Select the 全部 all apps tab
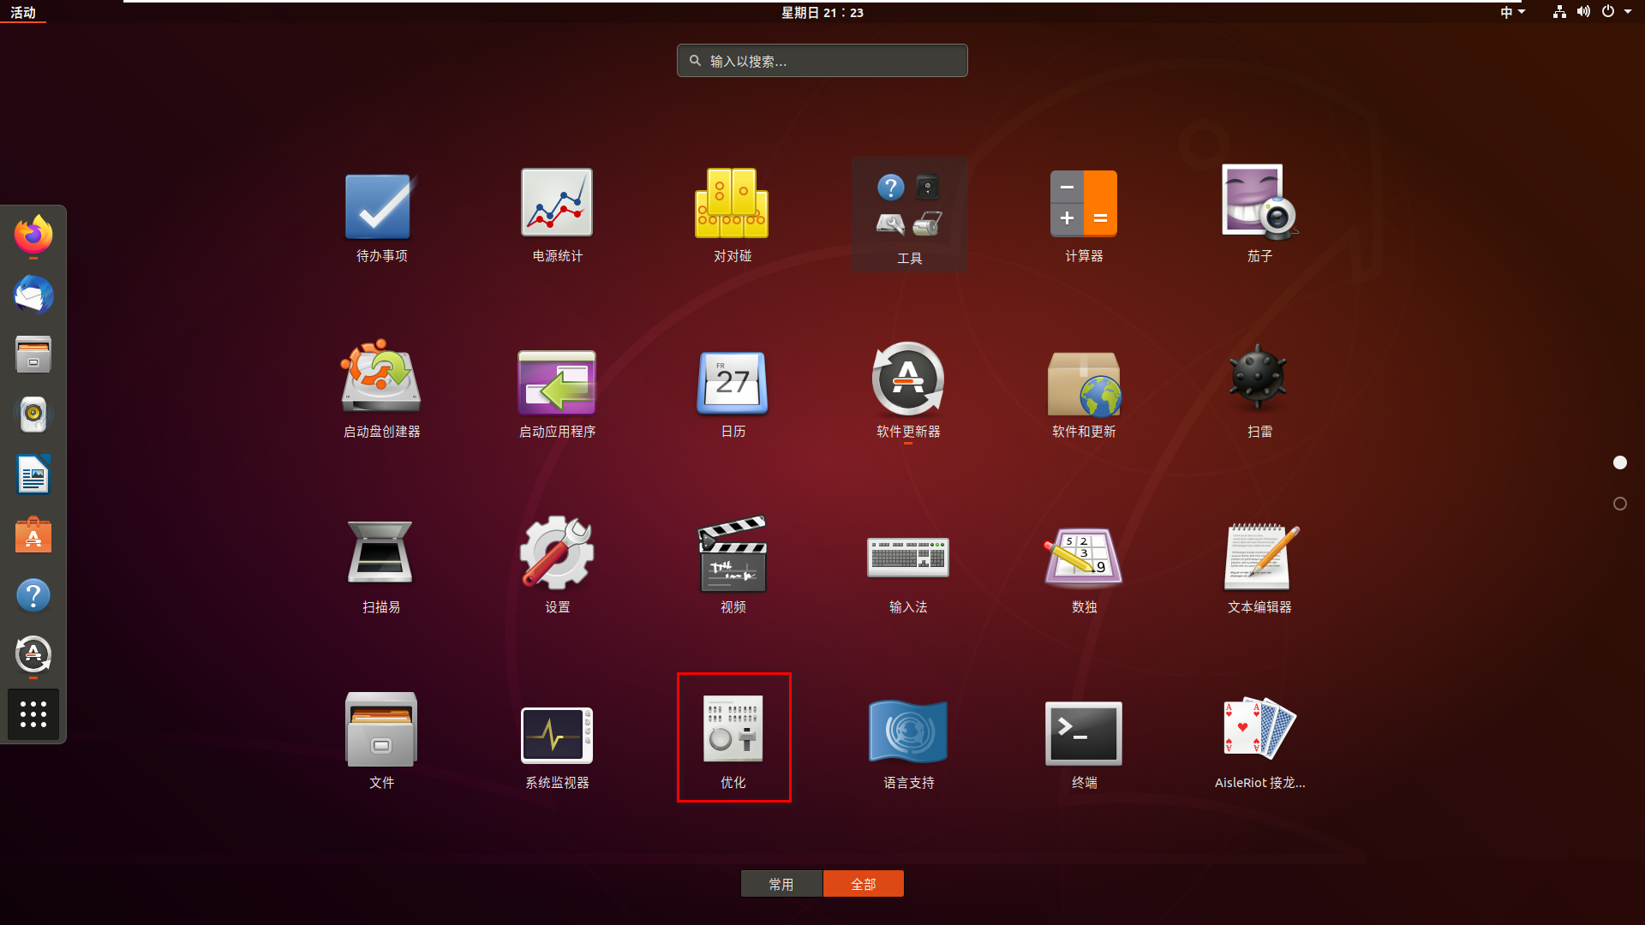1645x925 pixels. 864,884
